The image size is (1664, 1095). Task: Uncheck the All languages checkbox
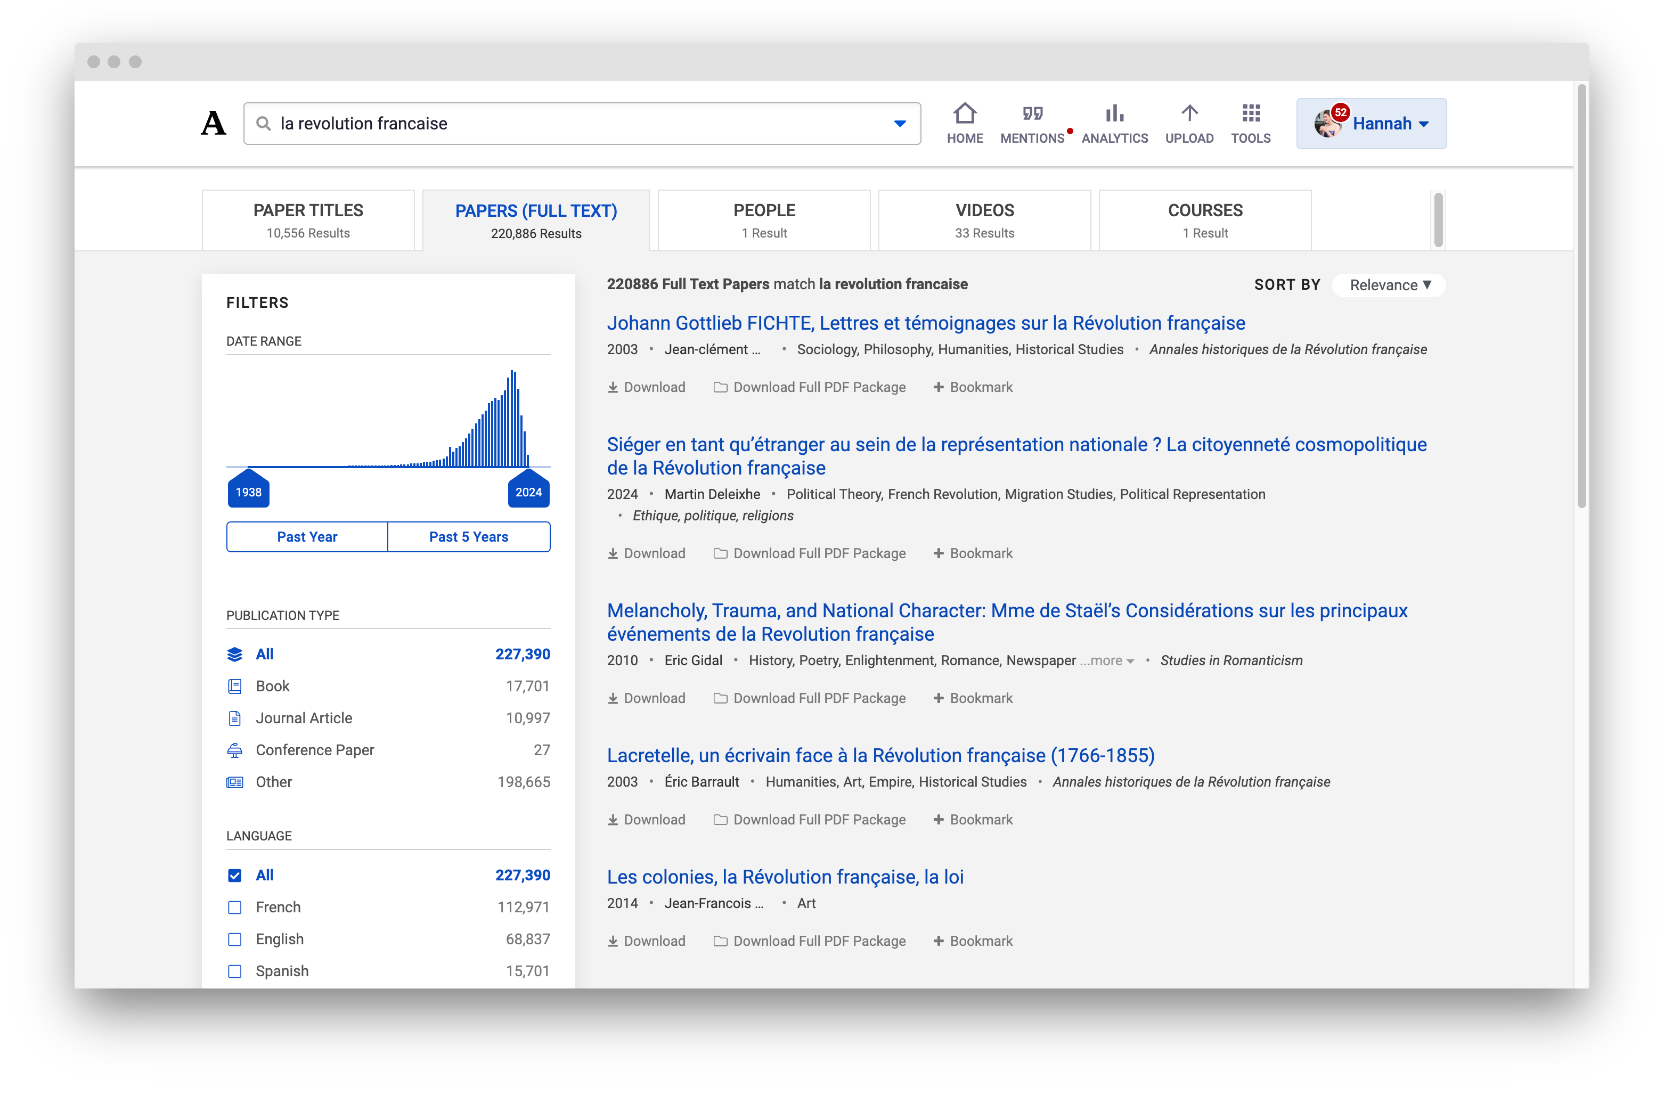(235, 876)
